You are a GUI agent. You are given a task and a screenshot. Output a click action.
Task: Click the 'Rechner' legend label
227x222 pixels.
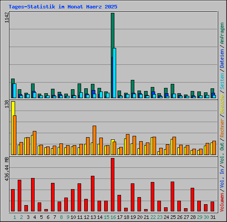pos(222,128)
